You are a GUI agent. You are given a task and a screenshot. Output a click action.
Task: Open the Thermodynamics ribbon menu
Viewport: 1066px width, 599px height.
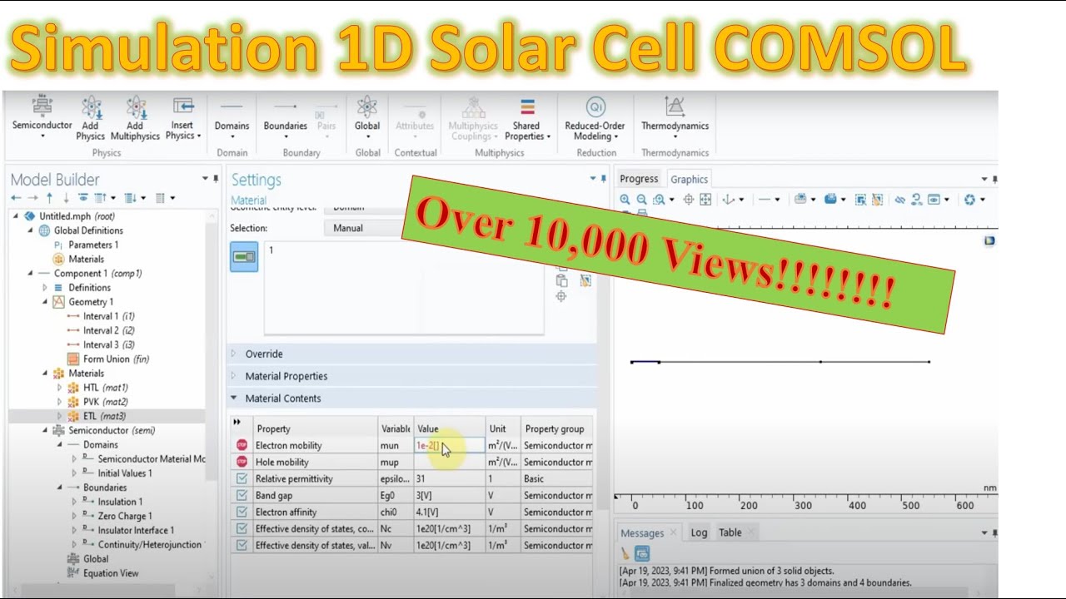(675, 117)
